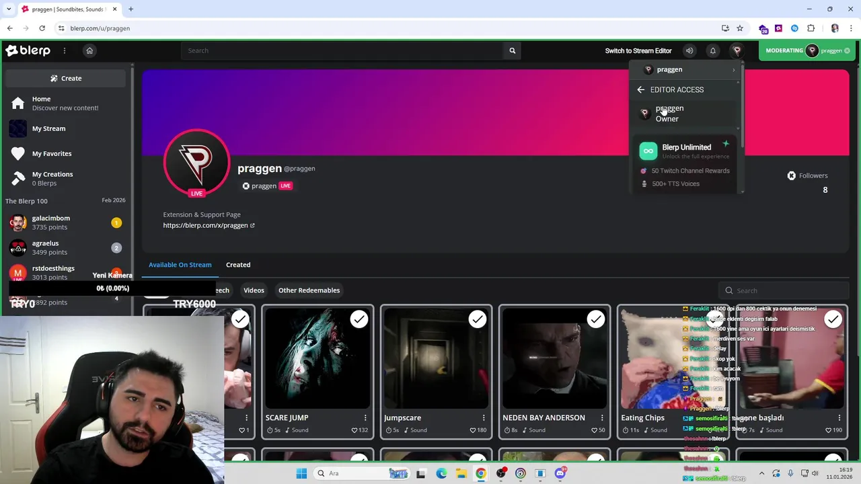This screenshot has width=861, height=484.
Task: Toggle the SCARE JUMP checkmark
Action: pos(359,319)
